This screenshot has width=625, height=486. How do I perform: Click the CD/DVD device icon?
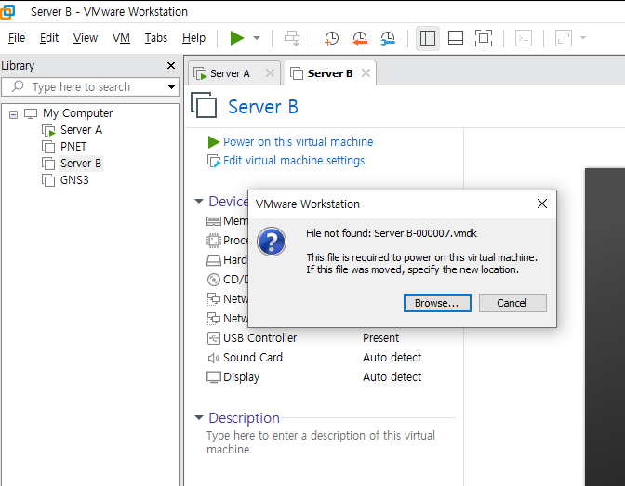tap(214, 280)
